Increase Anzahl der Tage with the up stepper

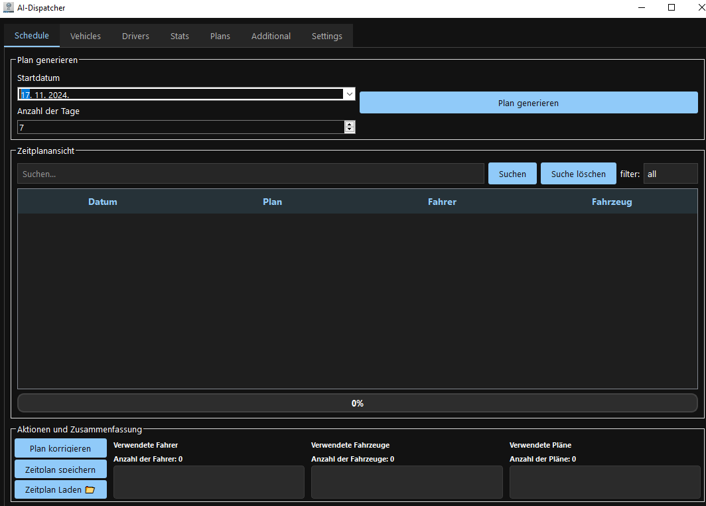tap(350, 123)
